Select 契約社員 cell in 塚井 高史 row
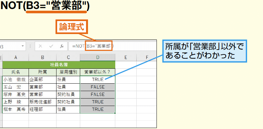 [x=68, y=95]
